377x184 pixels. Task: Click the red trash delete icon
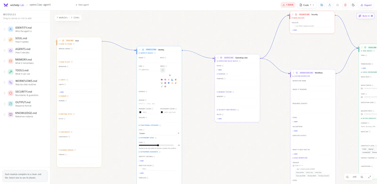coord(345,5)
